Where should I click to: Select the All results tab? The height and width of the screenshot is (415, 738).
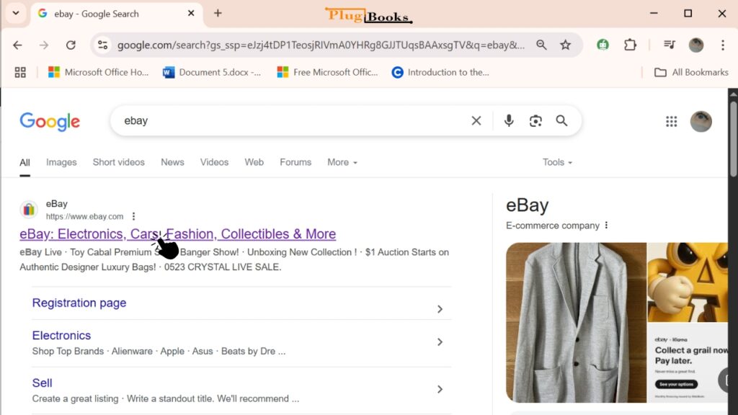pos(25,162)
